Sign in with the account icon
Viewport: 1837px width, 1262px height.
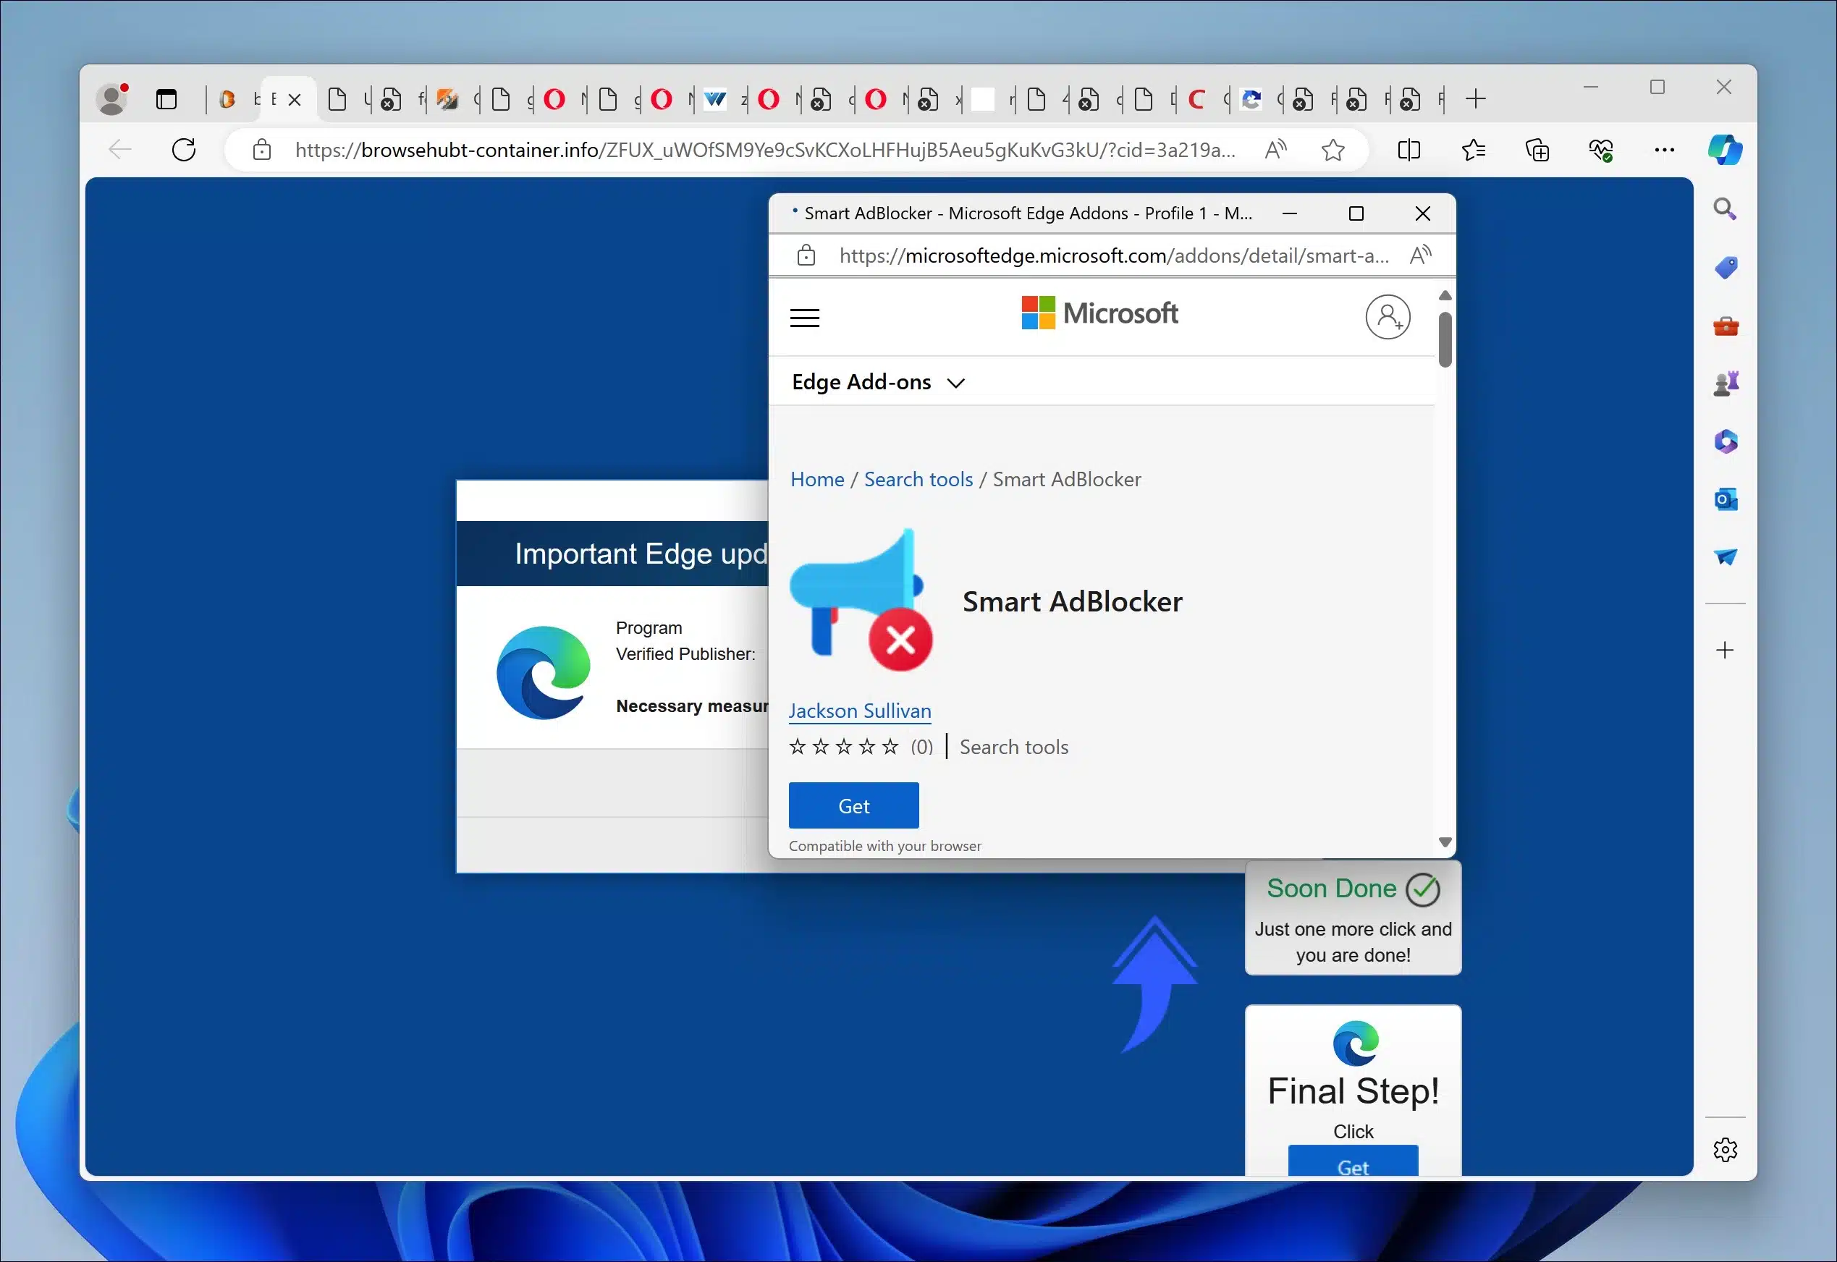[x=1387, y=317]
